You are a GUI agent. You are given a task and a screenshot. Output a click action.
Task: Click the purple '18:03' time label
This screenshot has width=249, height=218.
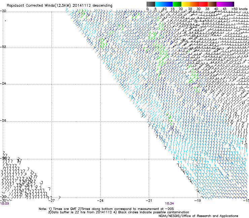[x=4, y=204]
